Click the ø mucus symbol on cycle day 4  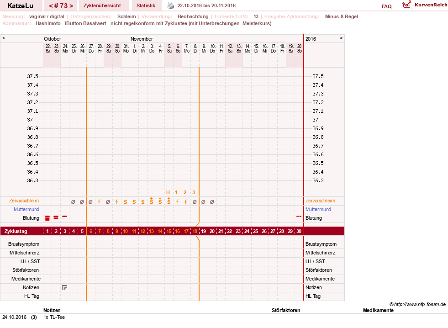(x=73, y=202)
